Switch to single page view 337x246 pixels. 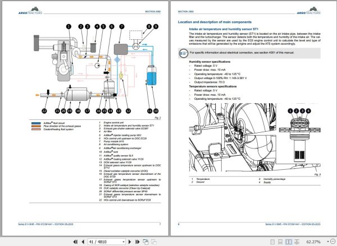pos(272,242)
